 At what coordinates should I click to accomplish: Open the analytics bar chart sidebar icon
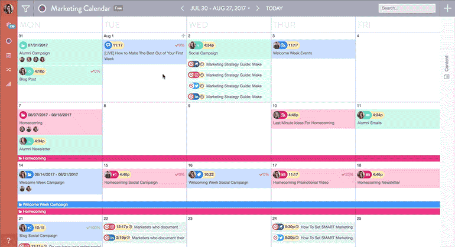(x=8, y=84)
